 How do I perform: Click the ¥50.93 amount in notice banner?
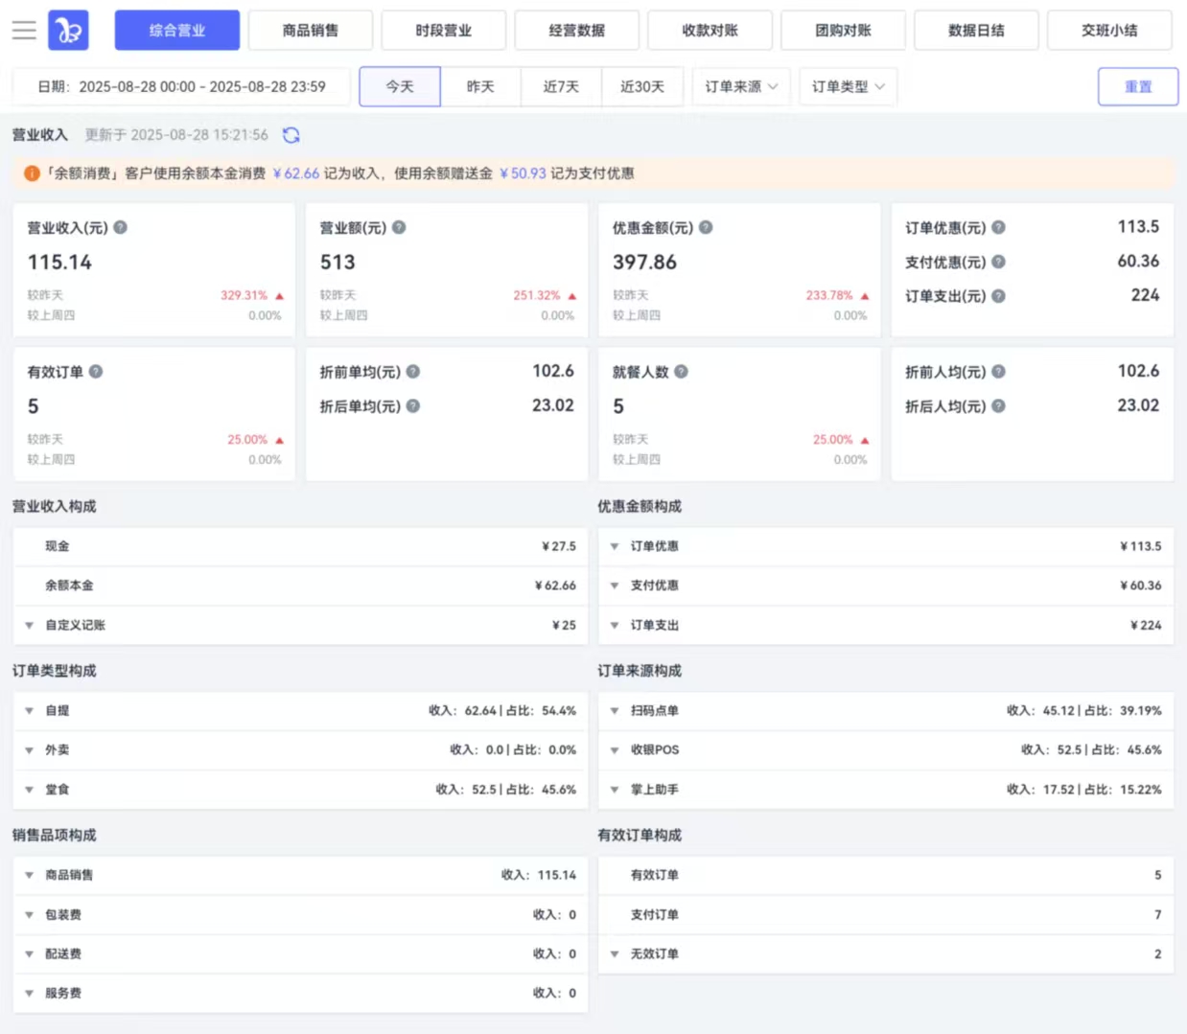[x=523, y=173]
